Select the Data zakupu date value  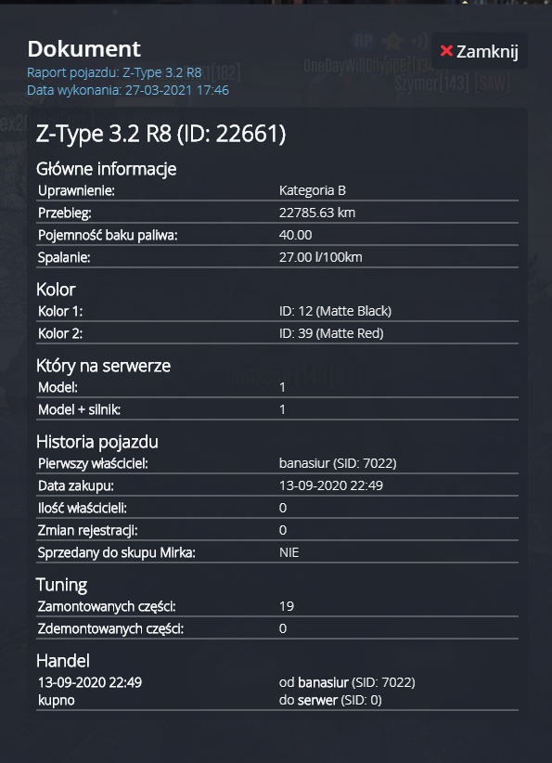pos(331,485)
